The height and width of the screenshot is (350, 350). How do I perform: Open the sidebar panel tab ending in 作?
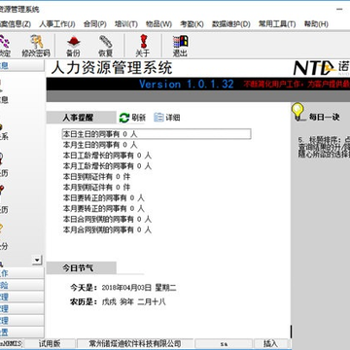pos(21,273)
